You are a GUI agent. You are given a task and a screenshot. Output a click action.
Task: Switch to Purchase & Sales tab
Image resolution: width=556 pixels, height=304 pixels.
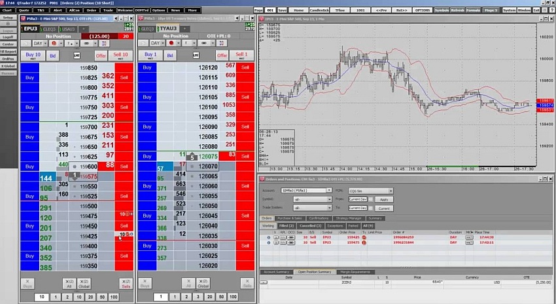[290, 218]
